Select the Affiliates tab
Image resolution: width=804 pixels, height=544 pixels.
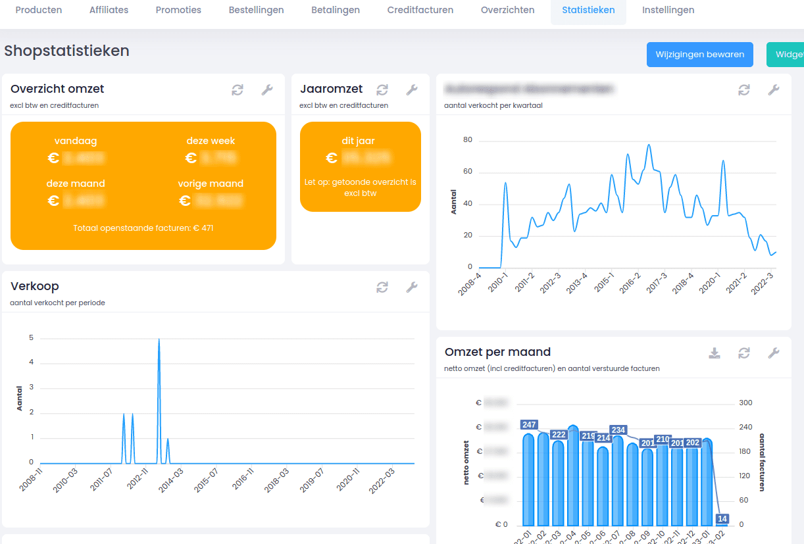coord(109,11)
